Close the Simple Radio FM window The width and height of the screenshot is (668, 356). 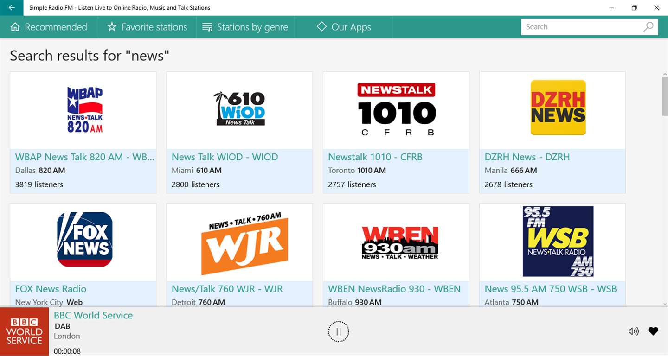(656, 8)
